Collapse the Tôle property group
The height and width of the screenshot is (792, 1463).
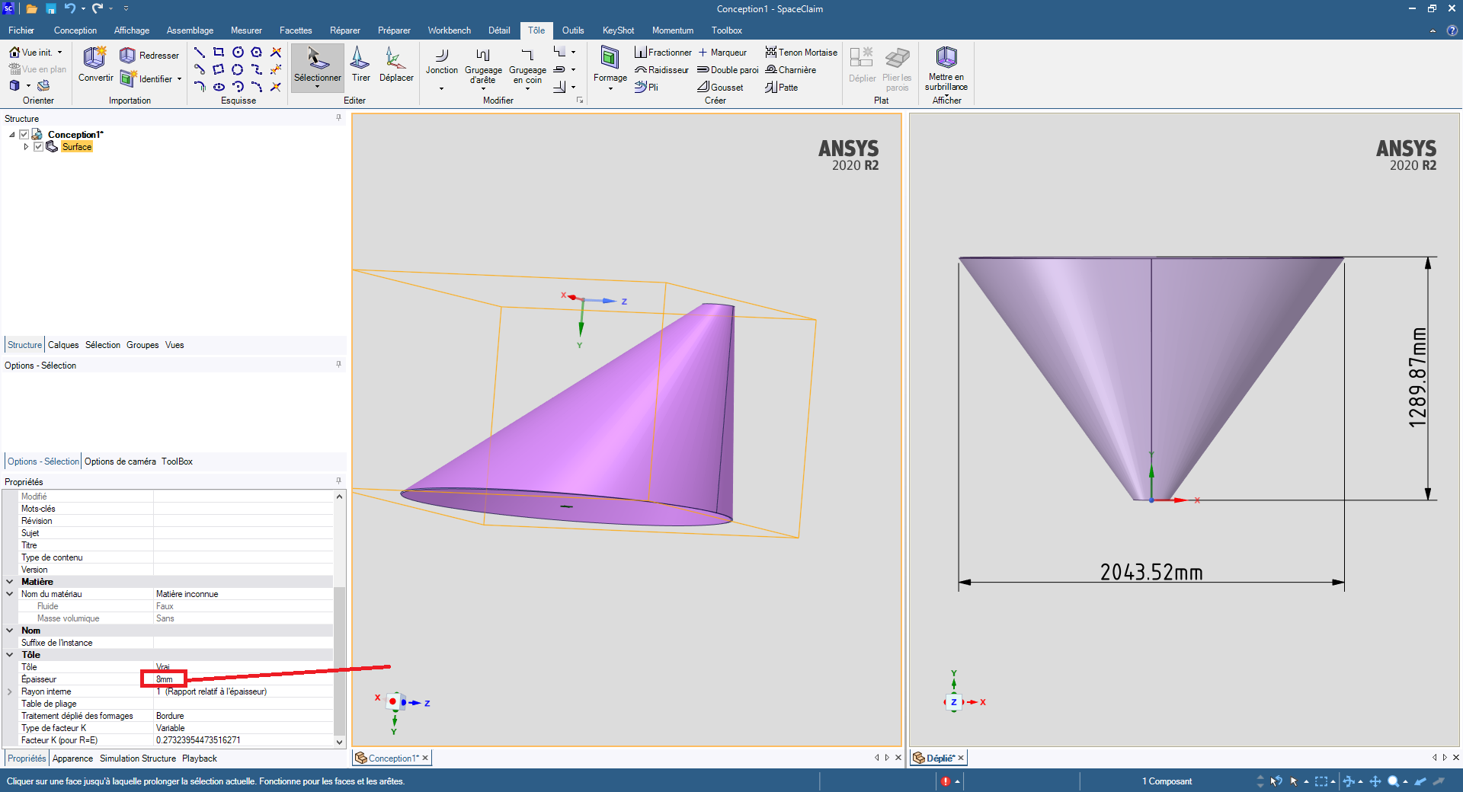click(x=10, y=655)
